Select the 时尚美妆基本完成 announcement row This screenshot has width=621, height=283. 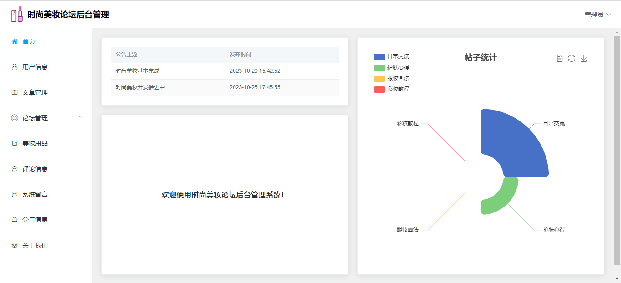(225, 71)
